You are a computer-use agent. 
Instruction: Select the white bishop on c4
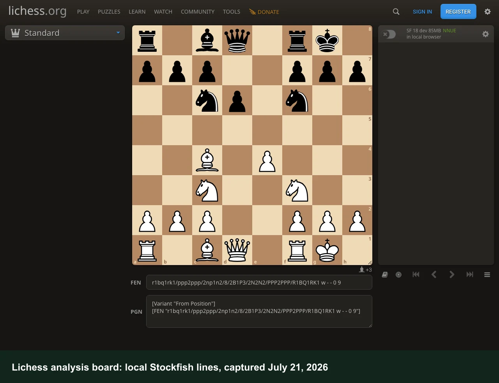click(207, 160)
